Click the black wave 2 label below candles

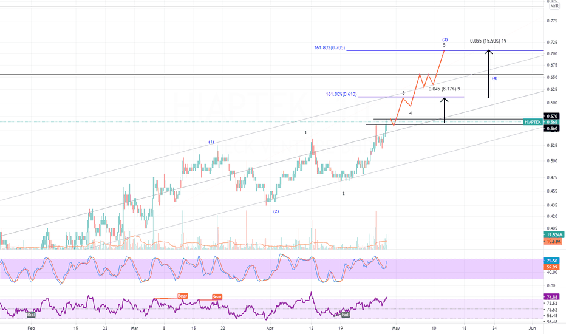pos(343,194)
